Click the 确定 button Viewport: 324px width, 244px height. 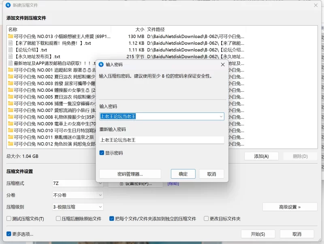(183, 174)
